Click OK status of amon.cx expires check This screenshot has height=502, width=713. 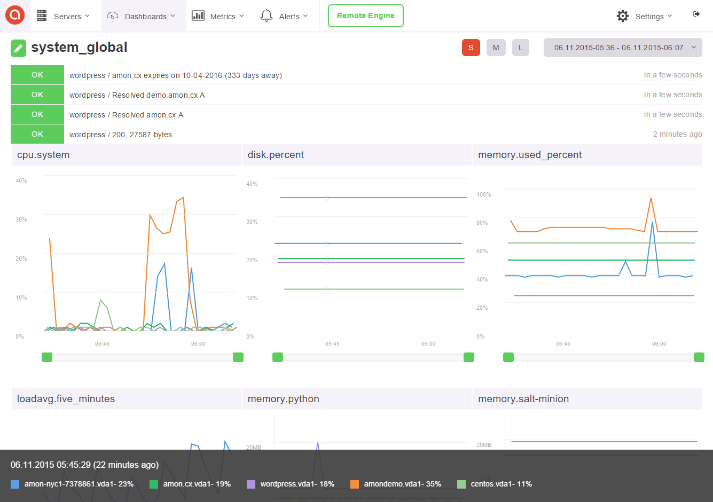click(x=37, y=75)
